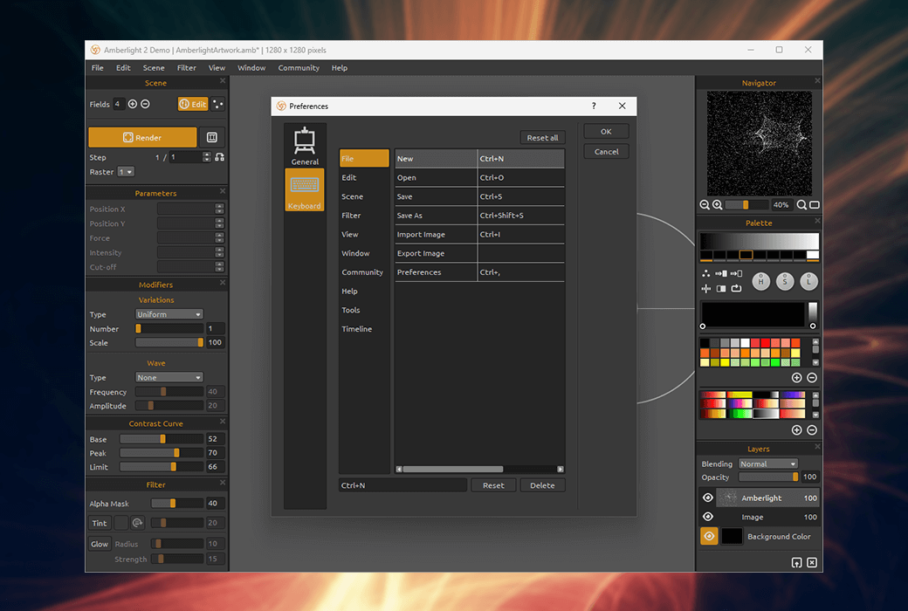Select the Keyboard preferences section
908x611 pixels.
pyautogui.click(x=305, y=190)
